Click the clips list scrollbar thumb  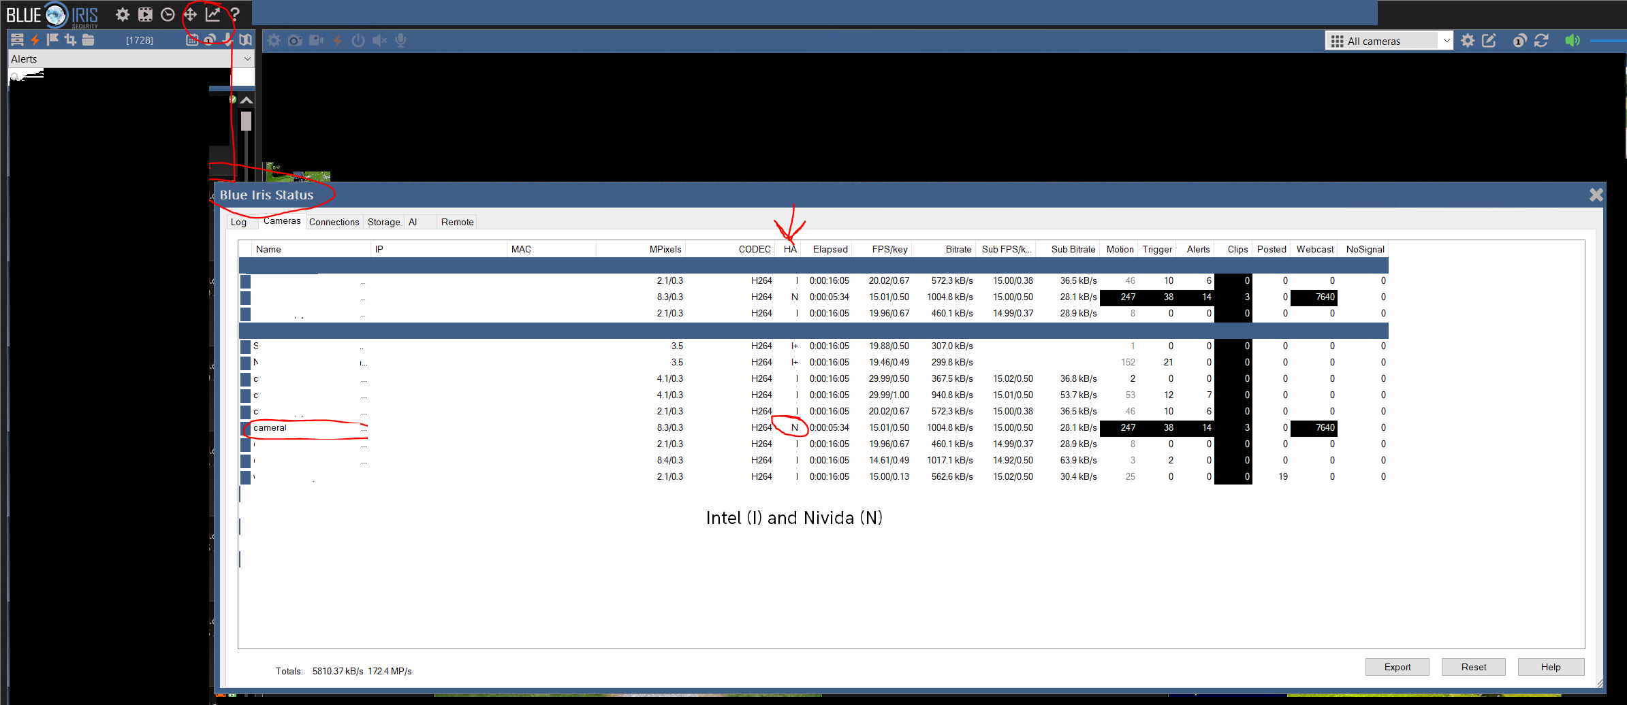point(247,121)
